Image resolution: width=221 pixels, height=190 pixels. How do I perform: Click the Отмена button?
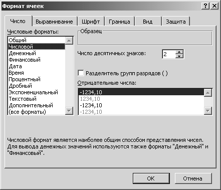[x=193, y=178]
